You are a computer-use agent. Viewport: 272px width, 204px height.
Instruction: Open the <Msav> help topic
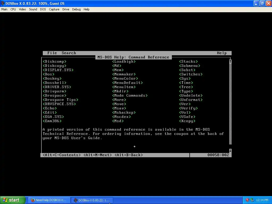(x=119, y=108)
